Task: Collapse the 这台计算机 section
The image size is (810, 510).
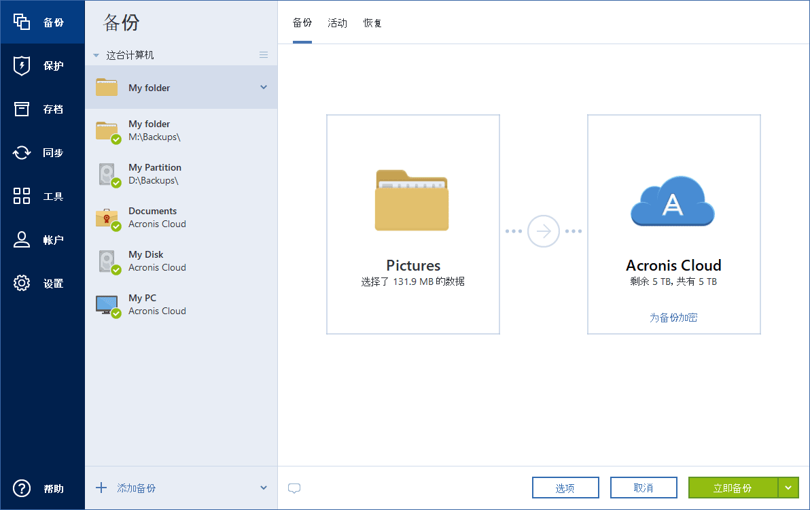Action: click(96, 55)
